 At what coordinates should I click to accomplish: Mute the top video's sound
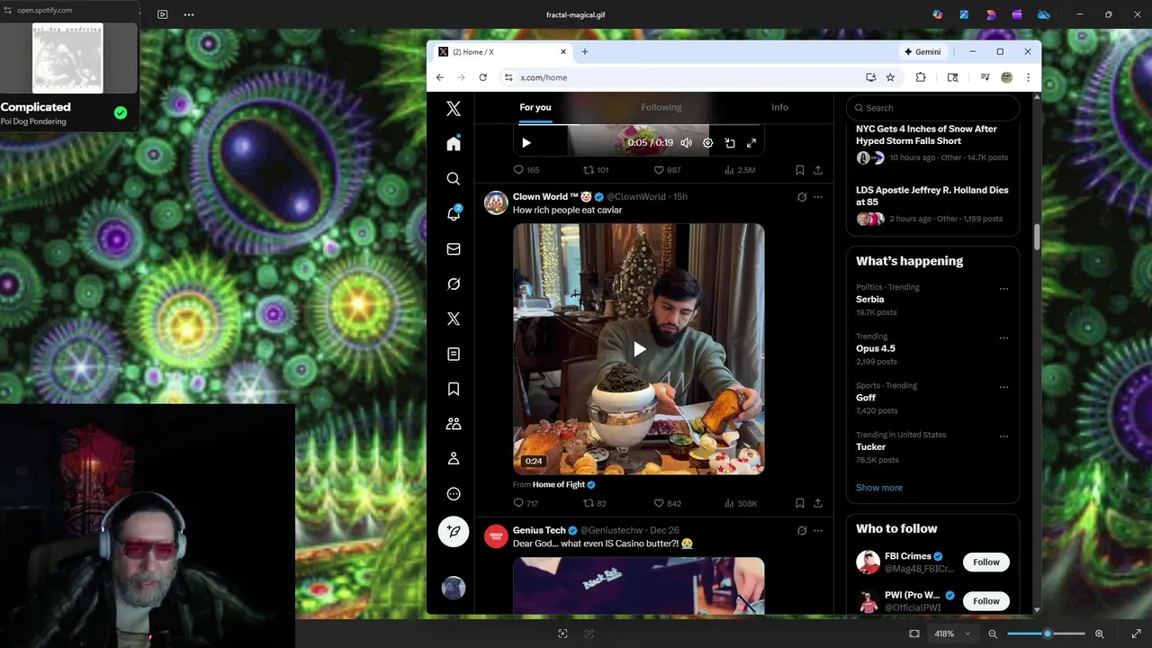pos(686,142)
